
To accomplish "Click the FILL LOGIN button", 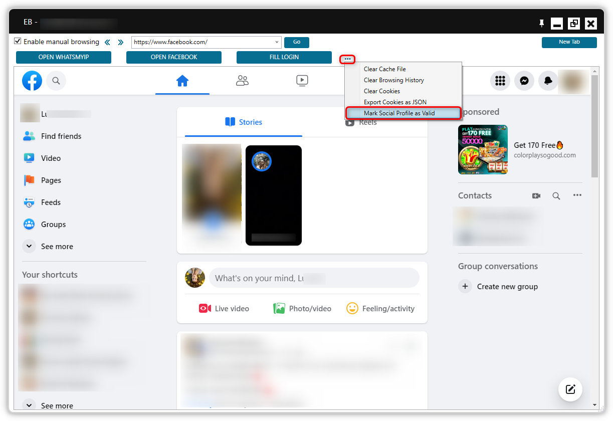I will point(284,57).
